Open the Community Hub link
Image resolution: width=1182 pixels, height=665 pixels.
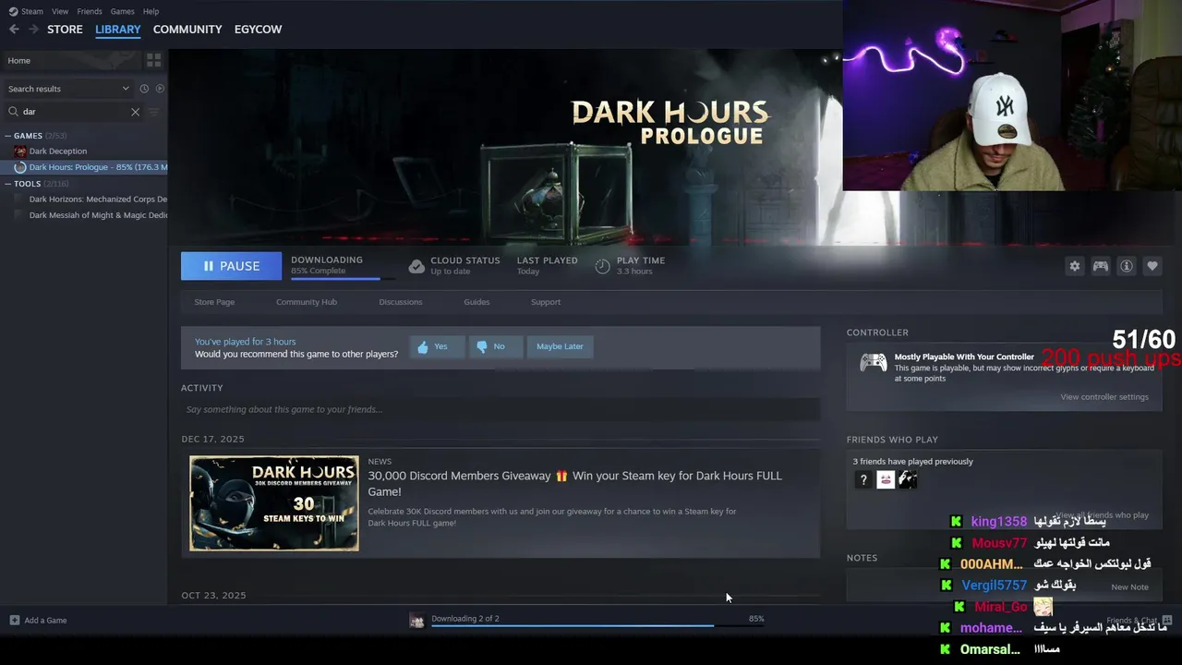coord(307,302)
